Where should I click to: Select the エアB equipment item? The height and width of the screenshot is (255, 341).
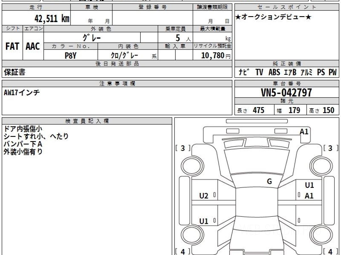tap(290, 73)
